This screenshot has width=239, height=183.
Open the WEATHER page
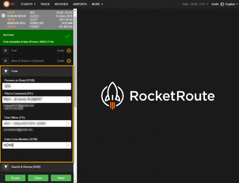[x=61, y=4]
